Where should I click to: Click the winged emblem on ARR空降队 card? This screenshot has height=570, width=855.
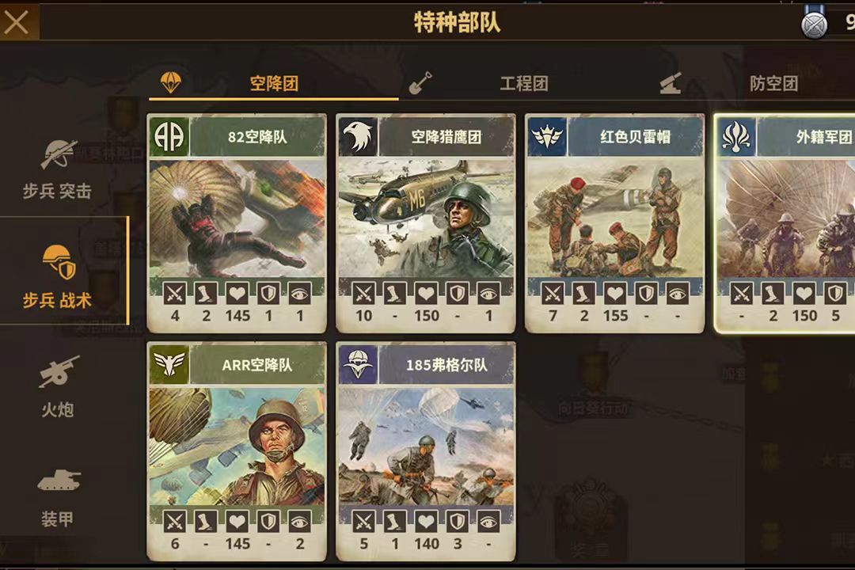tap(169, 364)
